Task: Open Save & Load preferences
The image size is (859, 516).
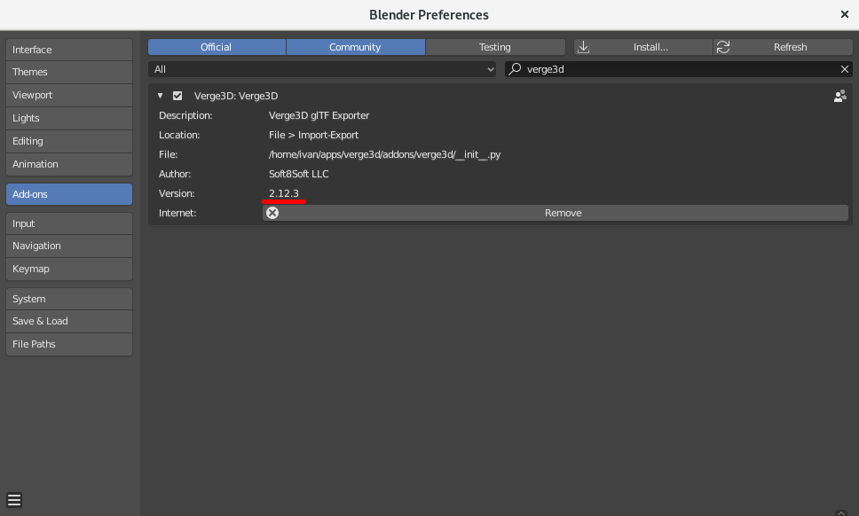Action: (x=69, y=321)
